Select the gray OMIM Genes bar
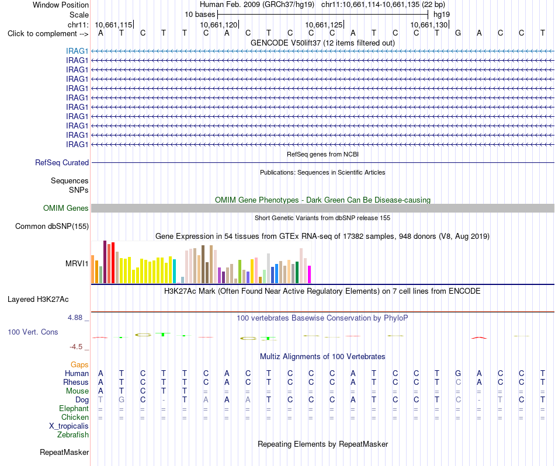This screenshot has height=466, width=555. click(x=322, y=208)
